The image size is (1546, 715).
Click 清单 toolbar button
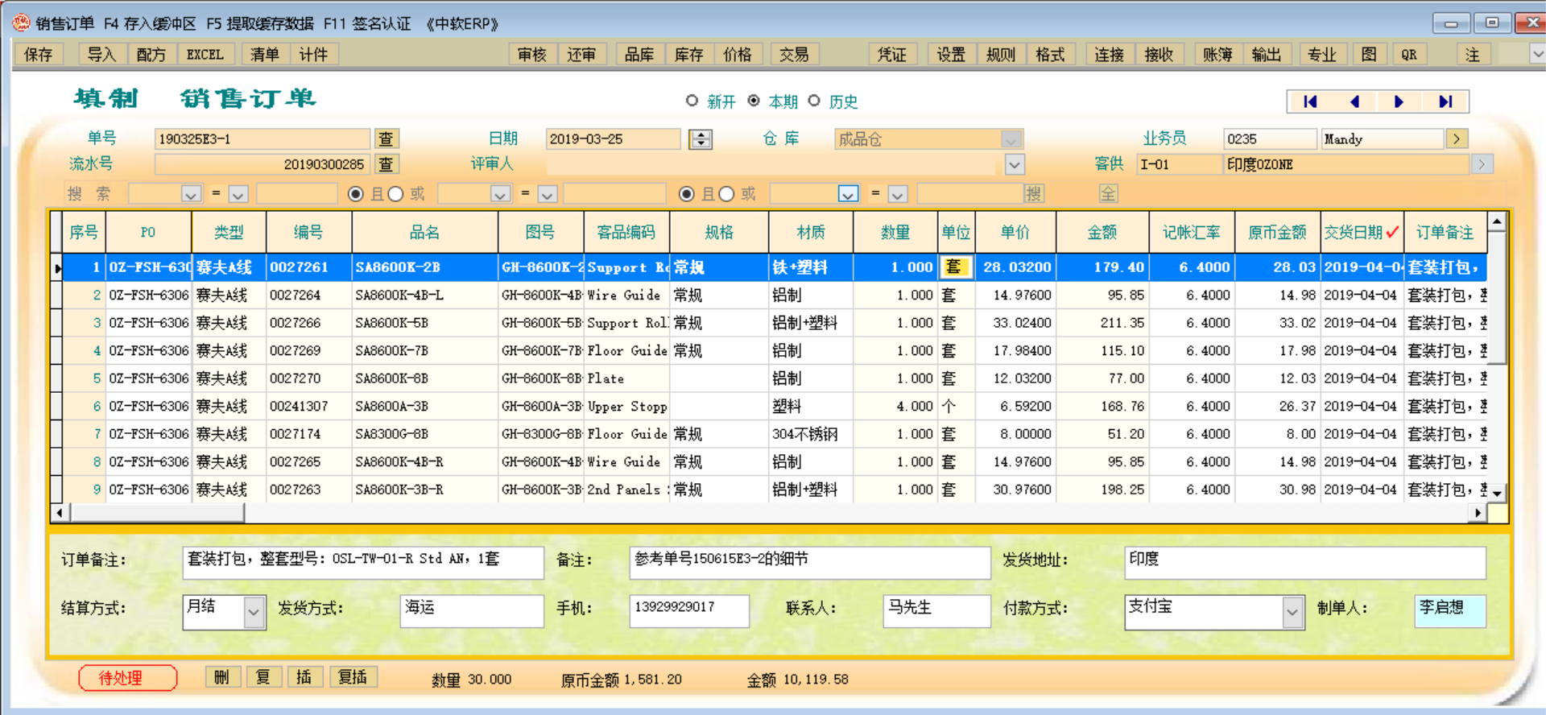pos(264,55)
